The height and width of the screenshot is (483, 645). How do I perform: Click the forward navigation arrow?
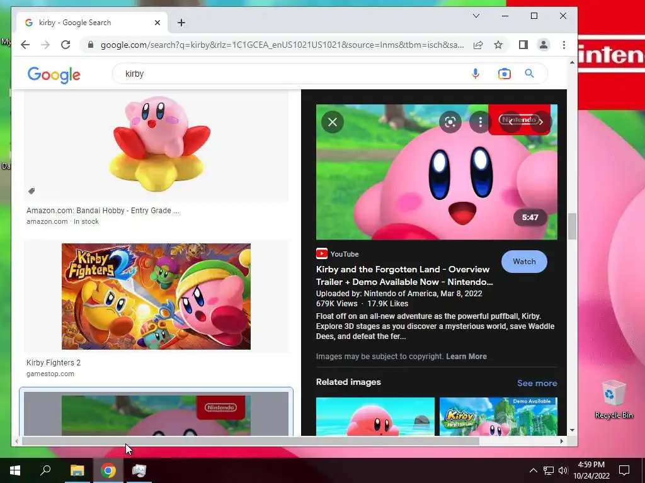[45, 45]
